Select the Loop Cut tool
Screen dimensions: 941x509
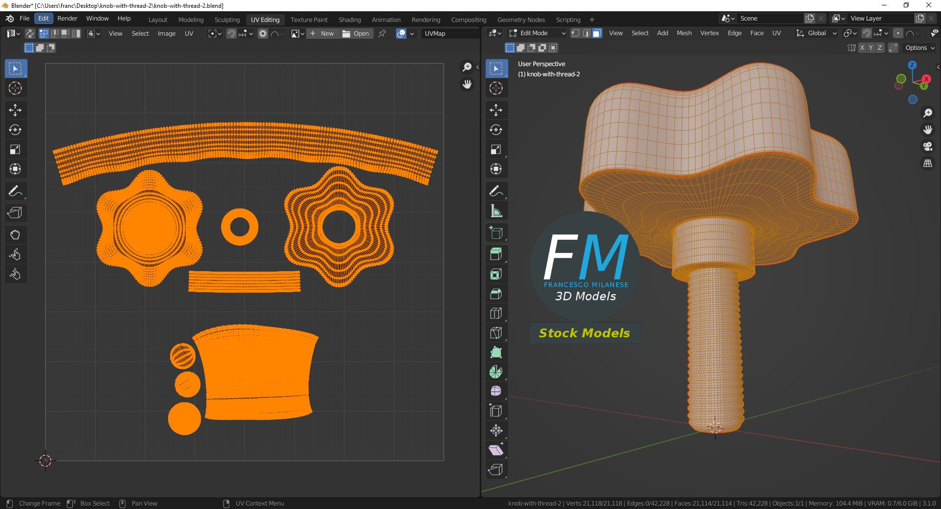pyautogui.click(x=496, y=313)
